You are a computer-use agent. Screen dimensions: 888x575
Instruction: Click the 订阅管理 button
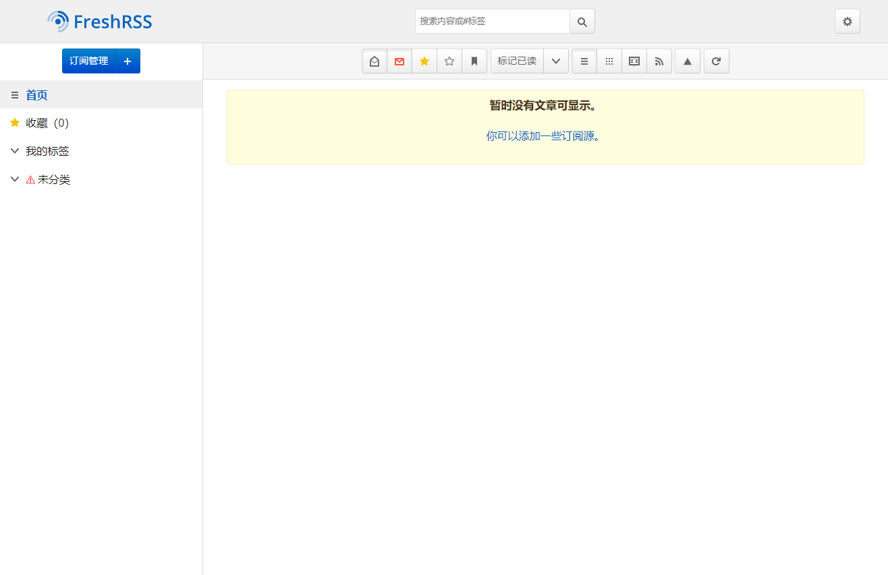pyautogui.click(x=88, y=61)
